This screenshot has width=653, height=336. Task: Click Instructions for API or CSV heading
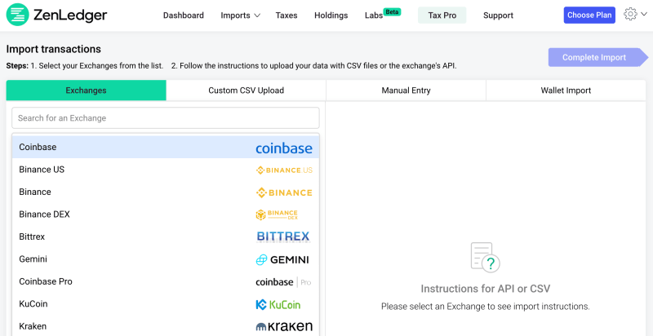click(x=485, y=289)
